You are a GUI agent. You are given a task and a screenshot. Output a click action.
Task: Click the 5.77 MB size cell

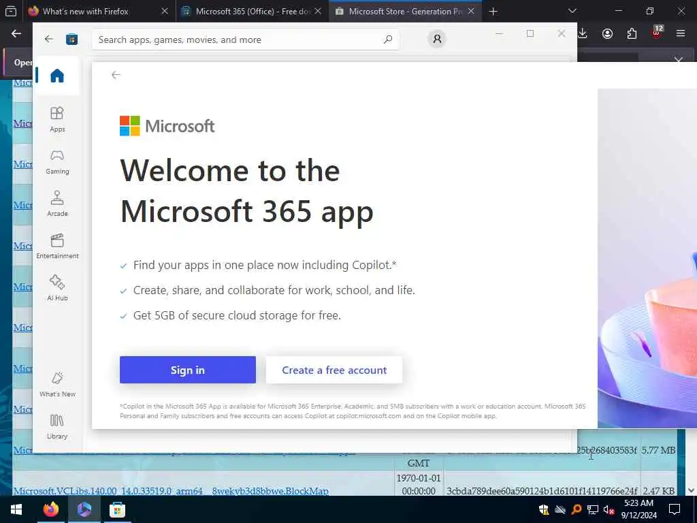(658, 450)
